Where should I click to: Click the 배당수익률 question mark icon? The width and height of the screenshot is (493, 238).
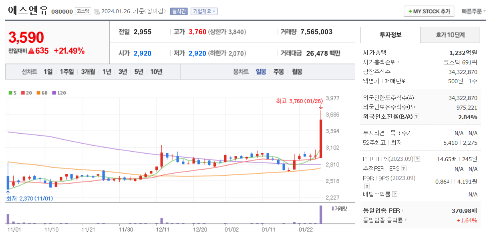click(395, 193)
